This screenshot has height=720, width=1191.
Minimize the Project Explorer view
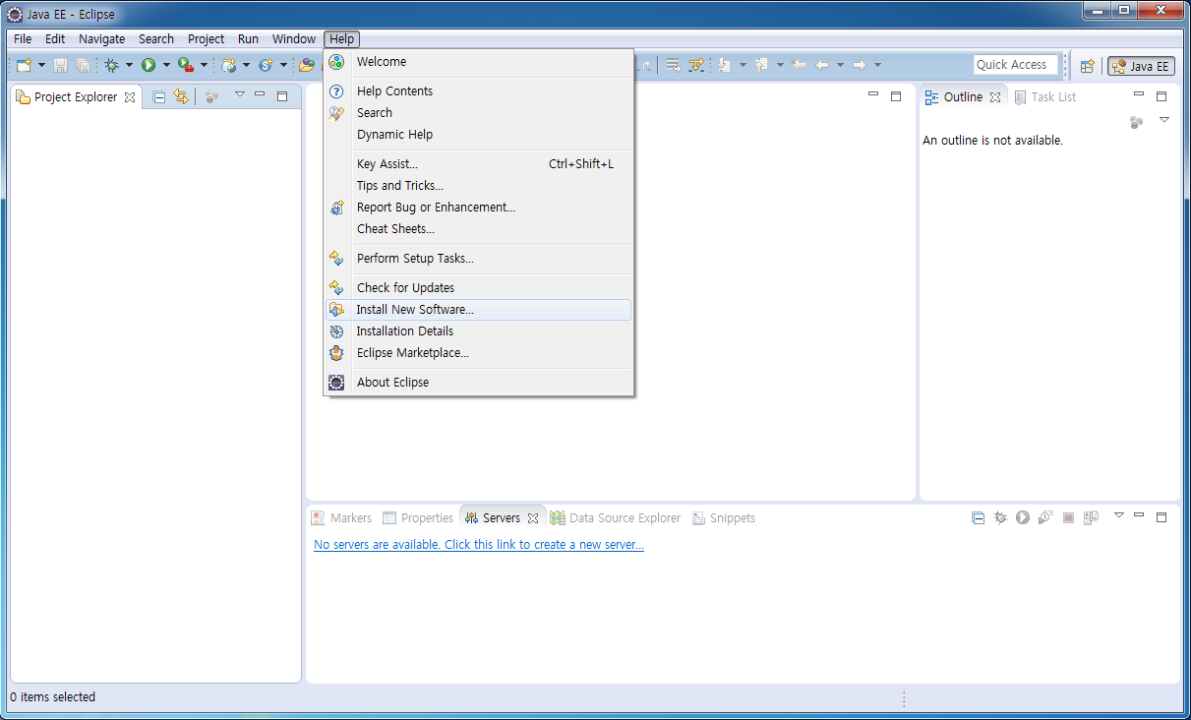click(260, 94)
